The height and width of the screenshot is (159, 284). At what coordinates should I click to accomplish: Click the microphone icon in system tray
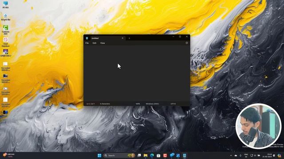[x=241, y=155]
